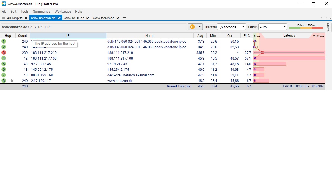Click IP 188.111.217.210 in the IP column
The height and width of the screenshot is (182, 332).
[x=44, y=53]
